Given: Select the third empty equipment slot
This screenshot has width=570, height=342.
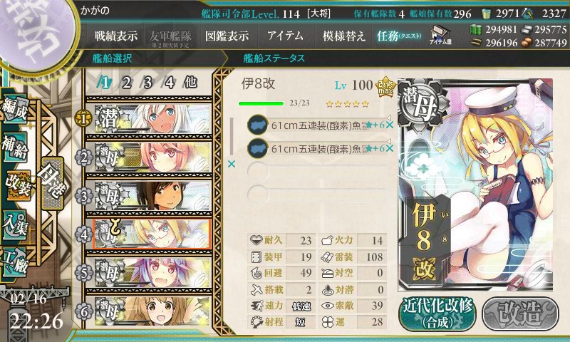Looking at the screenshot, I should 317,172.
